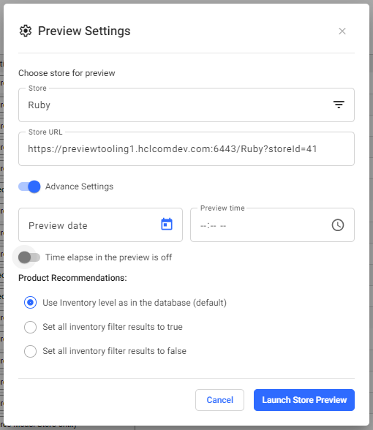
Task: Enable the time elapse switch
Action: (x=29, y=257)
